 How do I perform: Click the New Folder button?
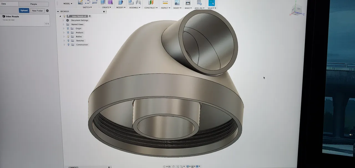(x=37, y=11)
